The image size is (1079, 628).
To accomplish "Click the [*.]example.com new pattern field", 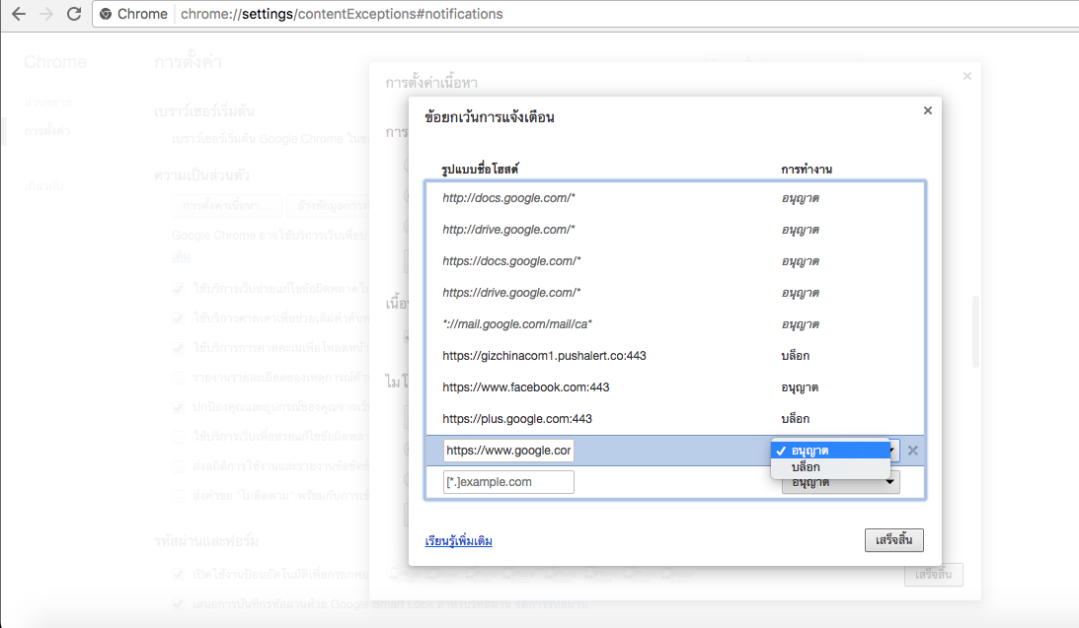I will point(508,482).
